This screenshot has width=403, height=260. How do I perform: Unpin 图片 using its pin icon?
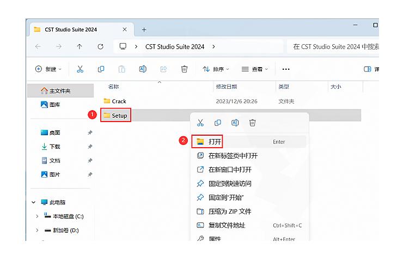[90, 174]
